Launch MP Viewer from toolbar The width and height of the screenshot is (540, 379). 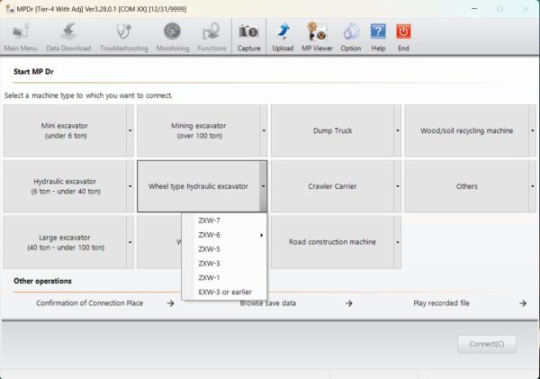[x=317, y=37]
